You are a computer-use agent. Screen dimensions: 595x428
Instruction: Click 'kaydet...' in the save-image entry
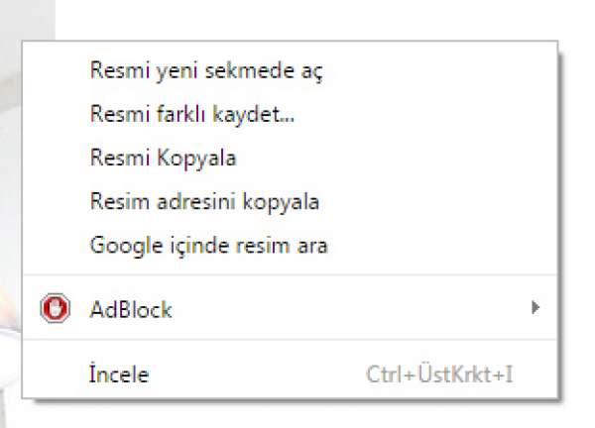253,114
